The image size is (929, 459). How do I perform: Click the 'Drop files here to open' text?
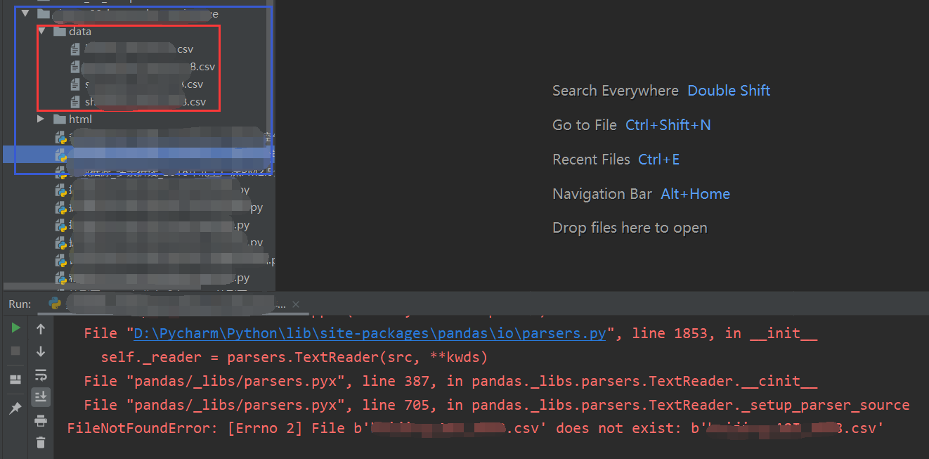point(630,228)
